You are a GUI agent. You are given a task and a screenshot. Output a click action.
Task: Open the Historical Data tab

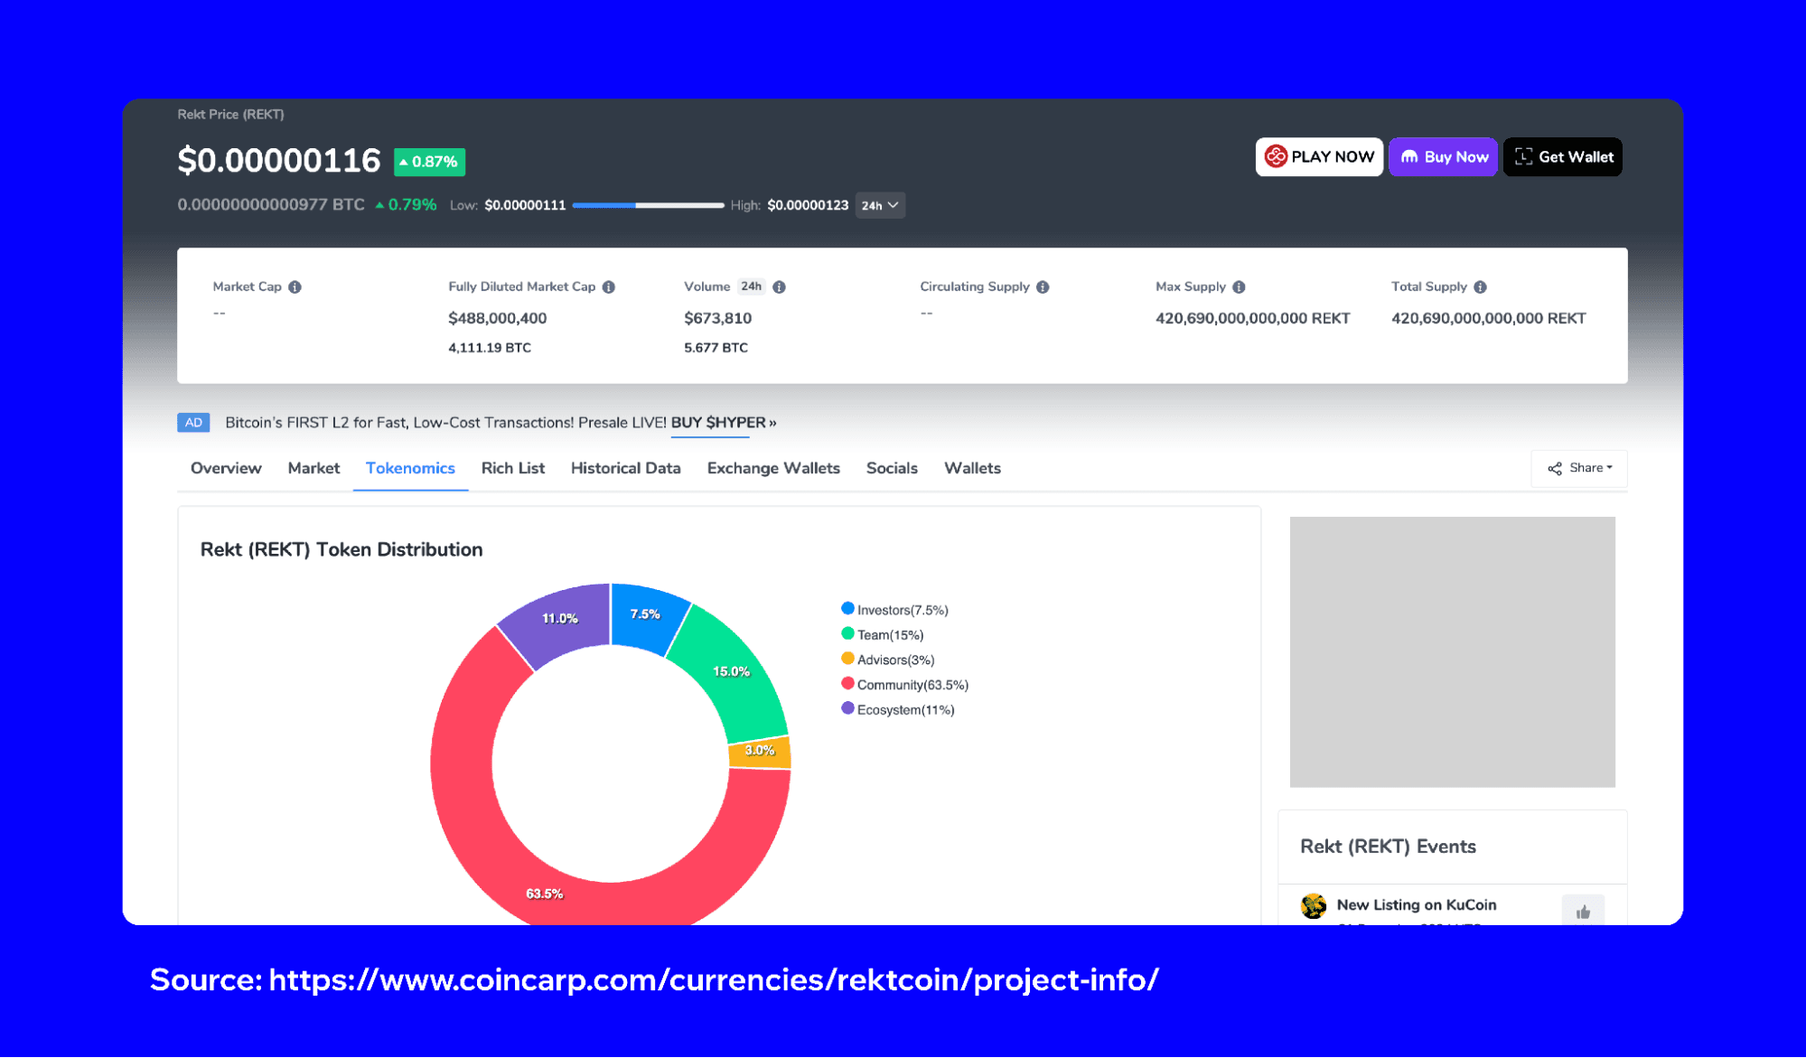coord(625,468)
